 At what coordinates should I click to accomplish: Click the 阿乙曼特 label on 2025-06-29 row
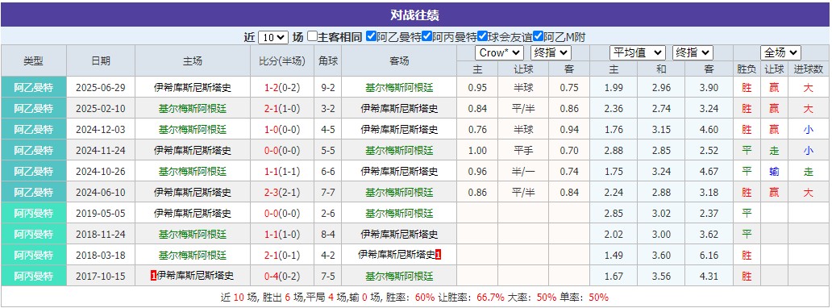click(x=34, y=88)
